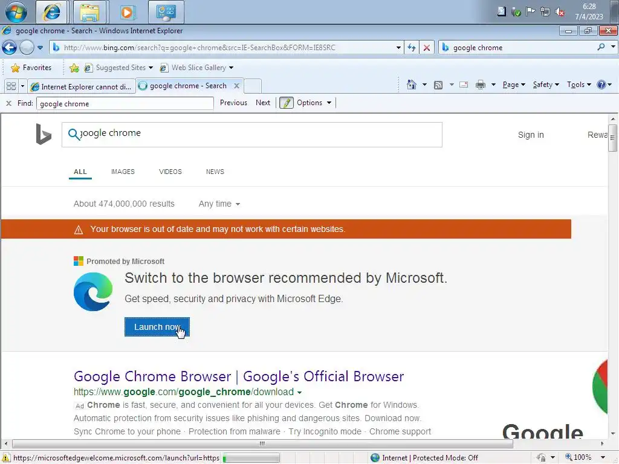Image resolution: width=619 pixels, height=464 pixels.
Task: Open the Quick Tabs grid icon
Action: point(11,86)
